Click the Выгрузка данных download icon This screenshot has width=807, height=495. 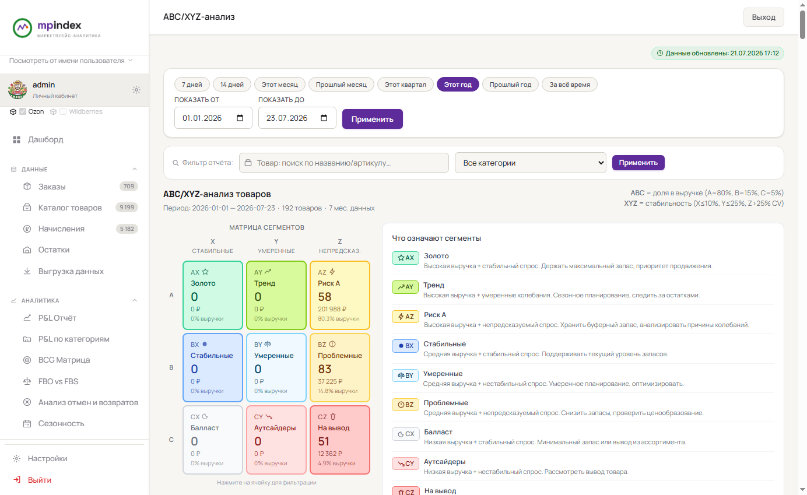pos(27,271)
